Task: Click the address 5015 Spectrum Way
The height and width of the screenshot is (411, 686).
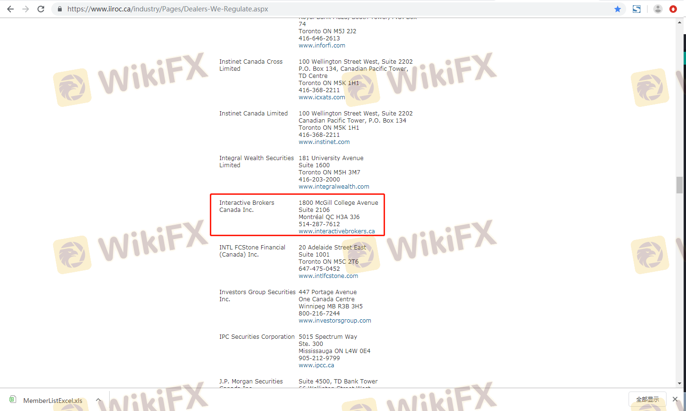Action: click(x=328, y=337)
